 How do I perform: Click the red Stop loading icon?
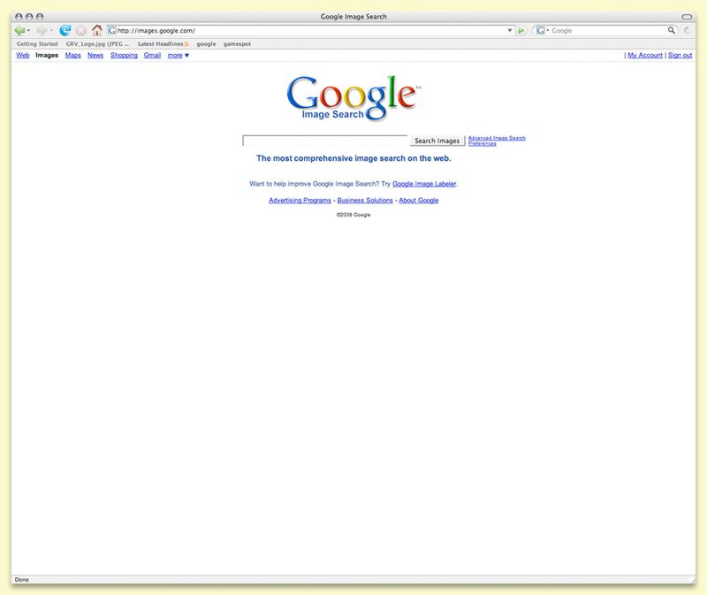[80, 30]
